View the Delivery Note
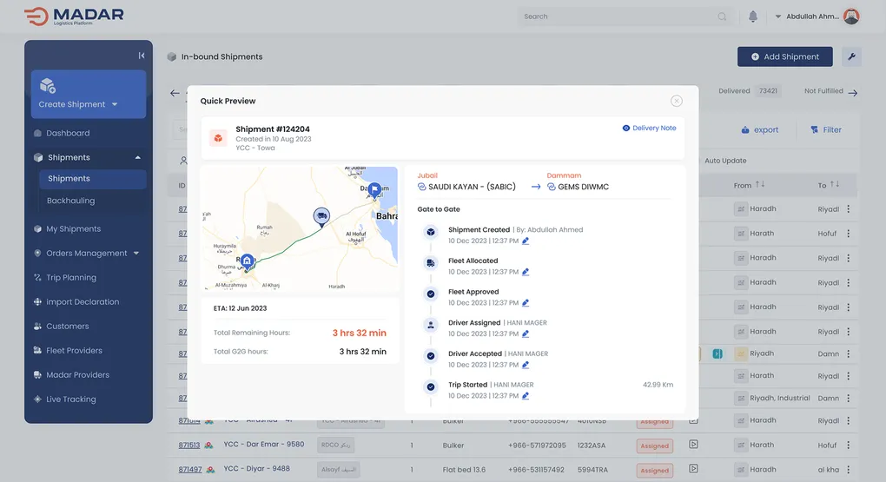Image resolution: width=886 pixels, height=482 pixels. 649,129
